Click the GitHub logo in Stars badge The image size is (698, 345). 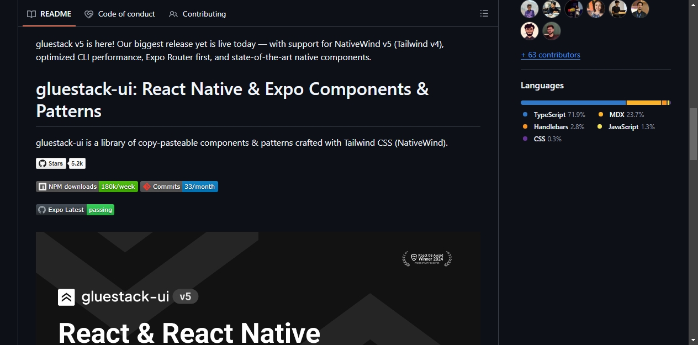(42, 163)
